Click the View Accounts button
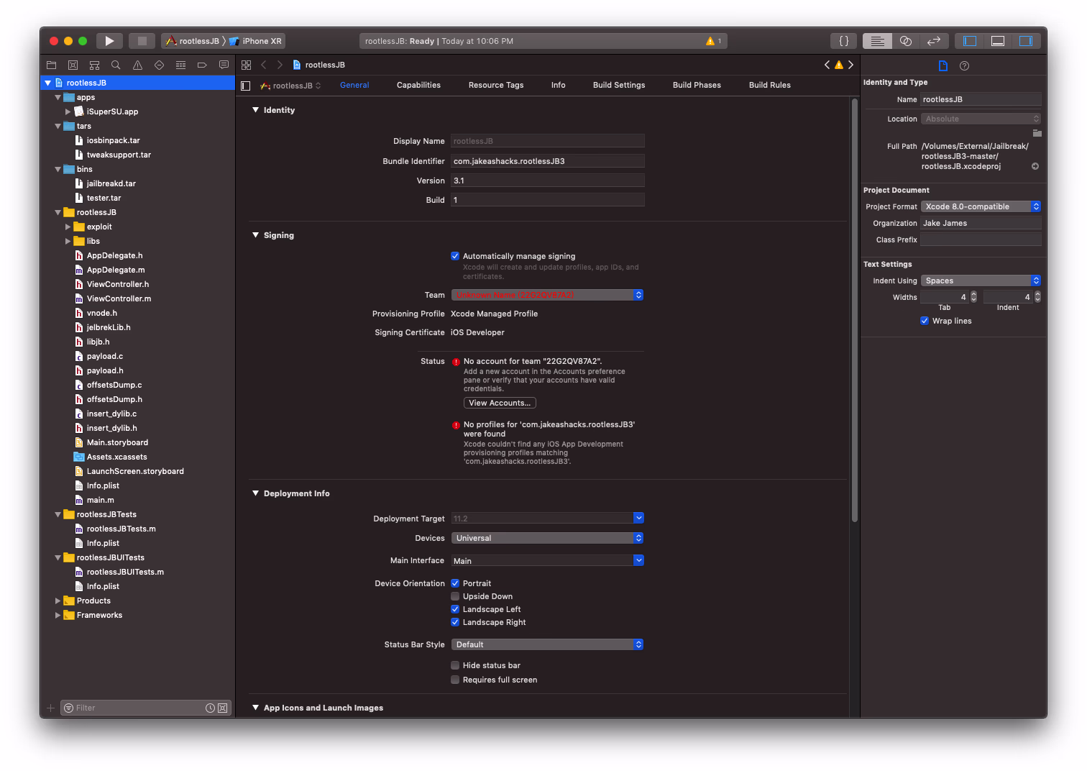The height and width of the screenshot is (771, 1087). 500,403
